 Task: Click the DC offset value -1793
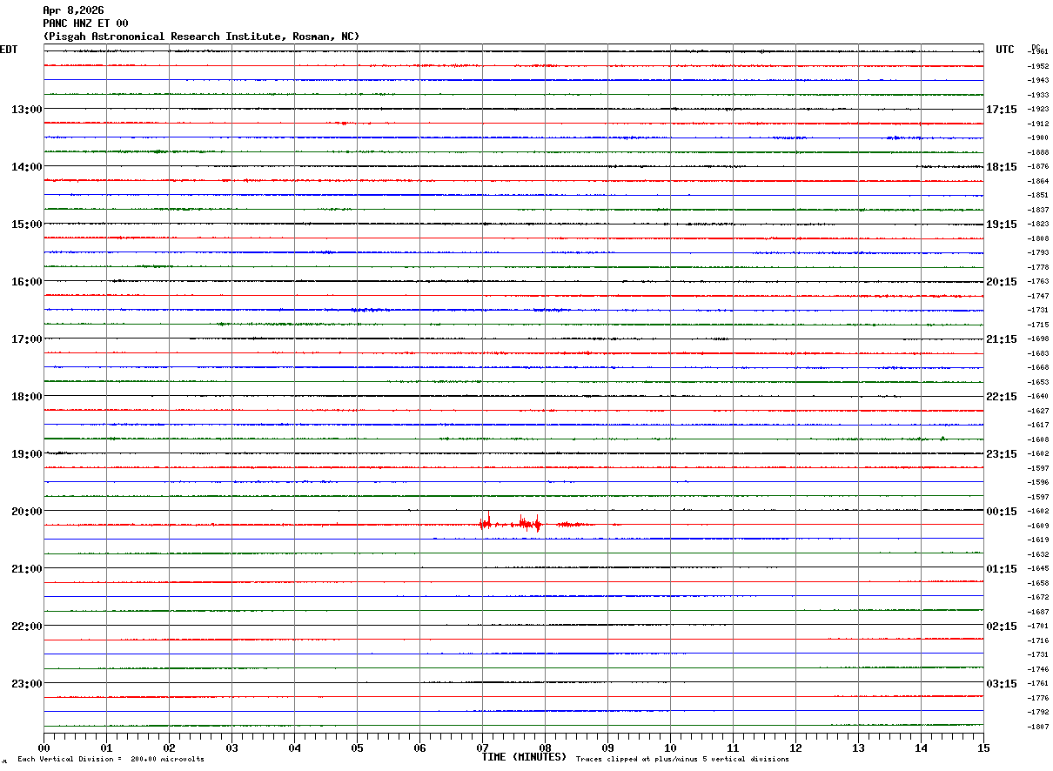(x=1037, y=253)
